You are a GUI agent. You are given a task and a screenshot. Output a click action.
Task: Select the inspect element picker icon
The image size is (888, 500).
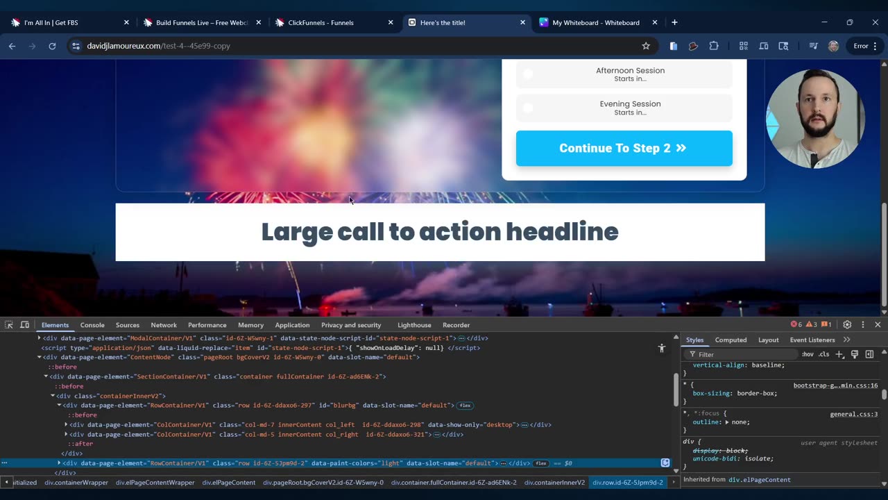(x=8, y=325)
